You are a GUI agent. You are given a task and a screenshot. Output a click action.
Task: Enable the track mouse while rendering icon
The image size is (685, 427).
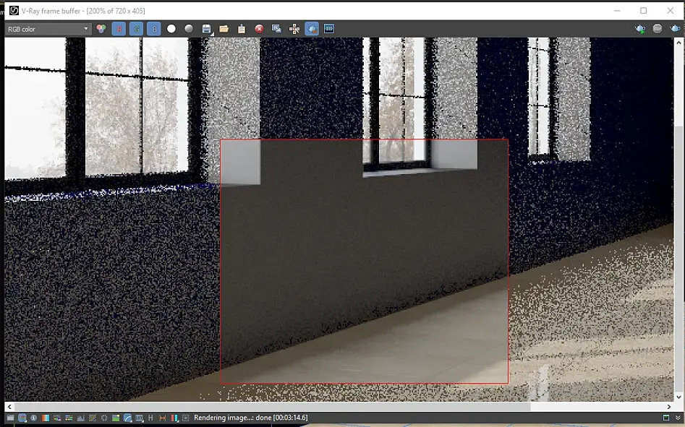pyautogui.click(x=294, y=29)
